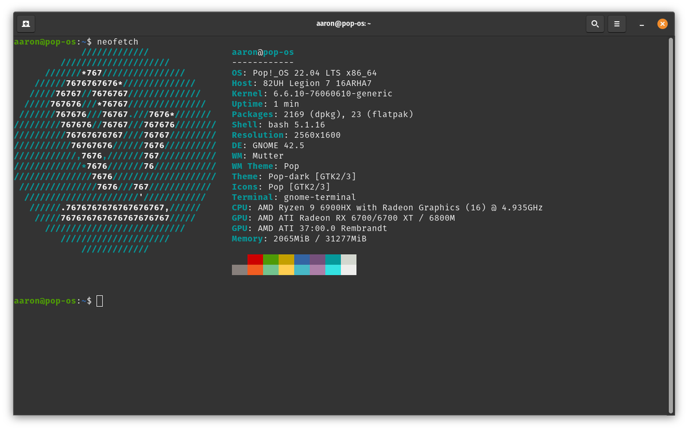Open the hamburger menu
Screen dimensions: 688x430
click(617, 24)
